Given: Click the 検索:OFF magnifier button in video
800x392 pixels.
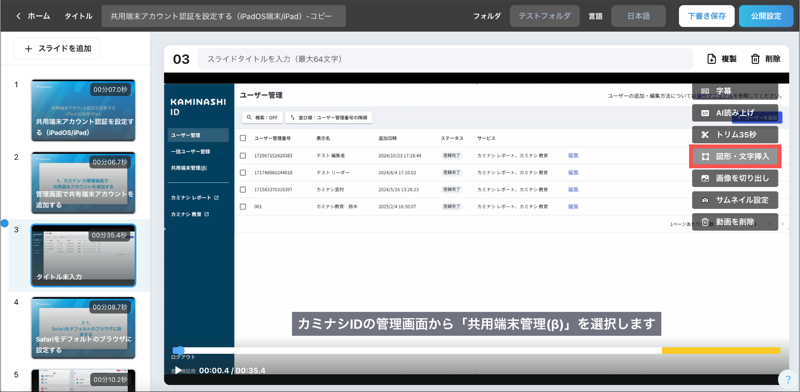Looking at the screenshot, I should (262, 118).
